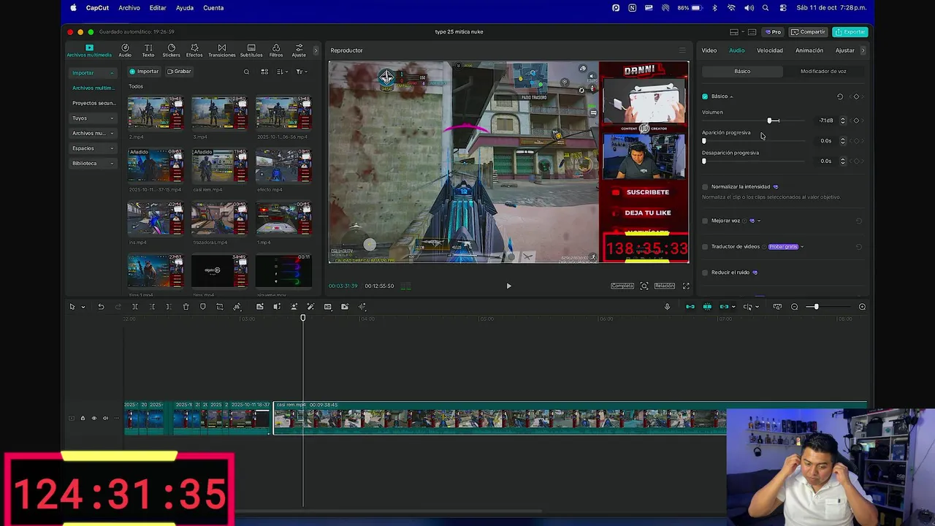Viewport: 935px width, 526px height.
Task: Enable Reducir el ruido checkbox
Action: 705,272
